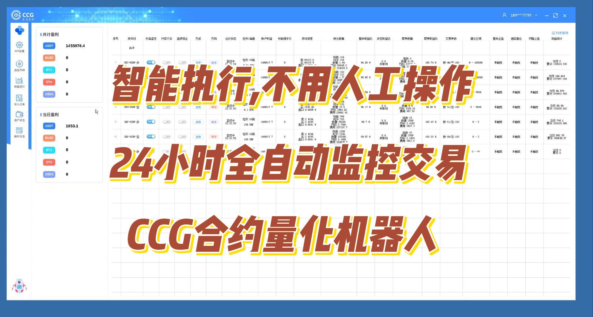Click the 货币对 column header
Image resolution: width=593 pixels, height=317 pixels.
(x=132, y=39)
